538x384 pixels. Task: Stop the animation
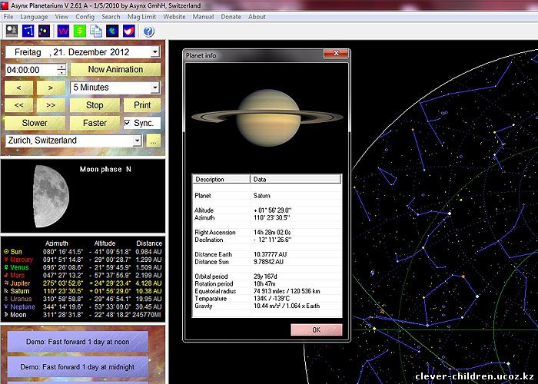pyautogui.click(x=95, y=105)
